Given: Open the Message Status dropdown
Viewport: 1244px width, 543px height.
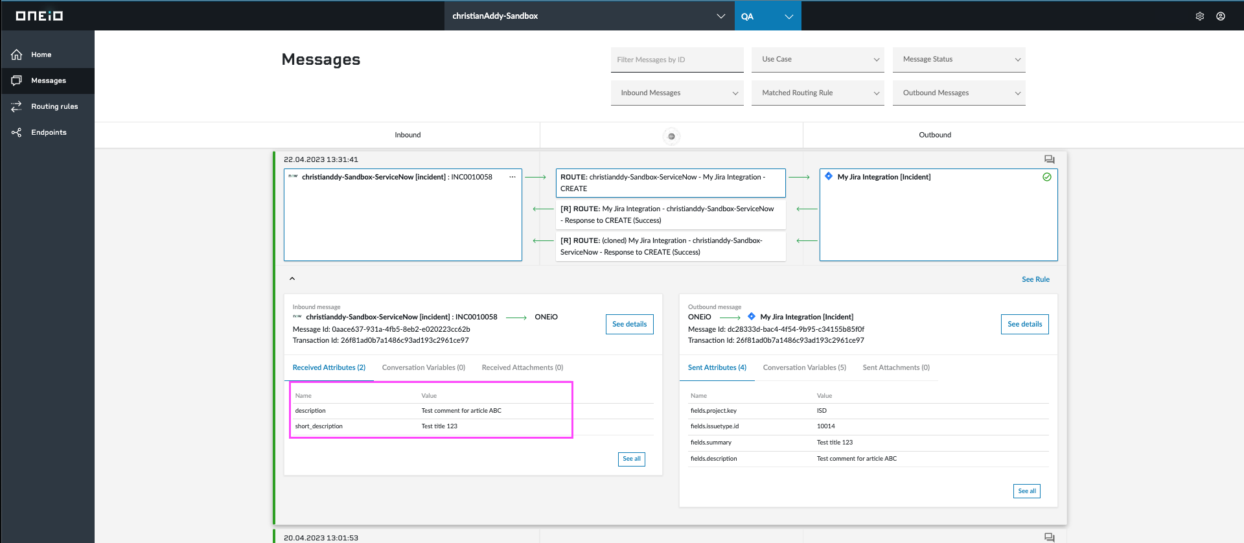Looking at the screenshot, I should point(959,60).
